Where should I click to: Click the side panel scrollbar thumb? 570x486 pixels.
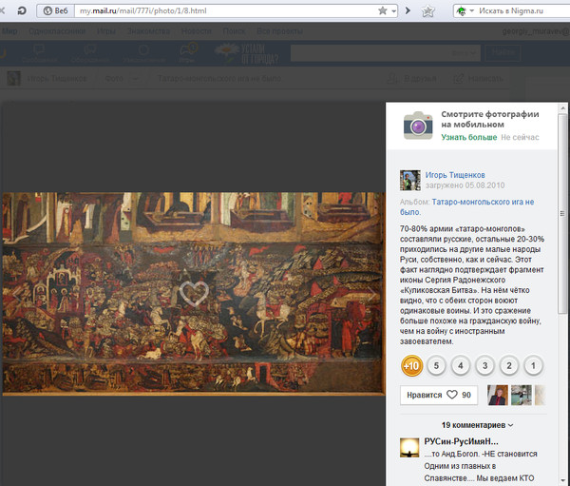click(562, 213)
